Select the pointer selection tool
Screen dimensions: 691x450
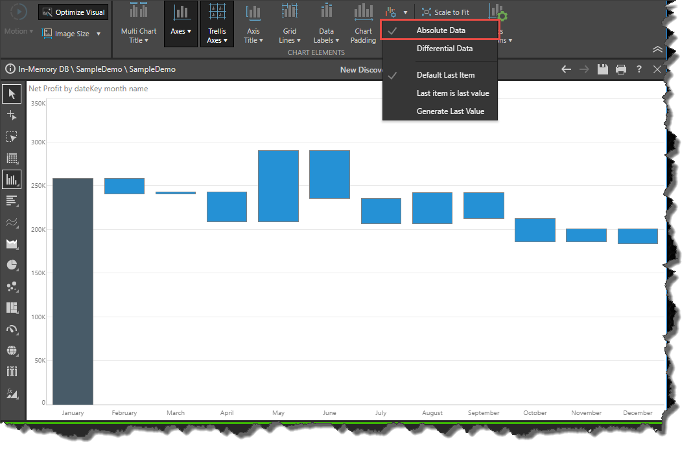click(11, 93)
